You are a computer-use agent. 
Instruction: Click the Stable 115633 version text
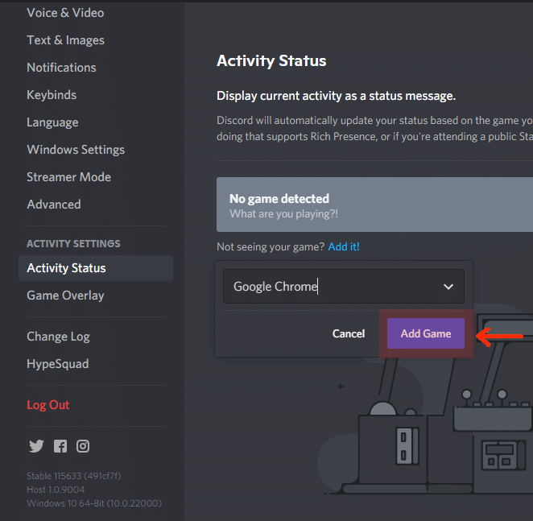coord(74,476)
